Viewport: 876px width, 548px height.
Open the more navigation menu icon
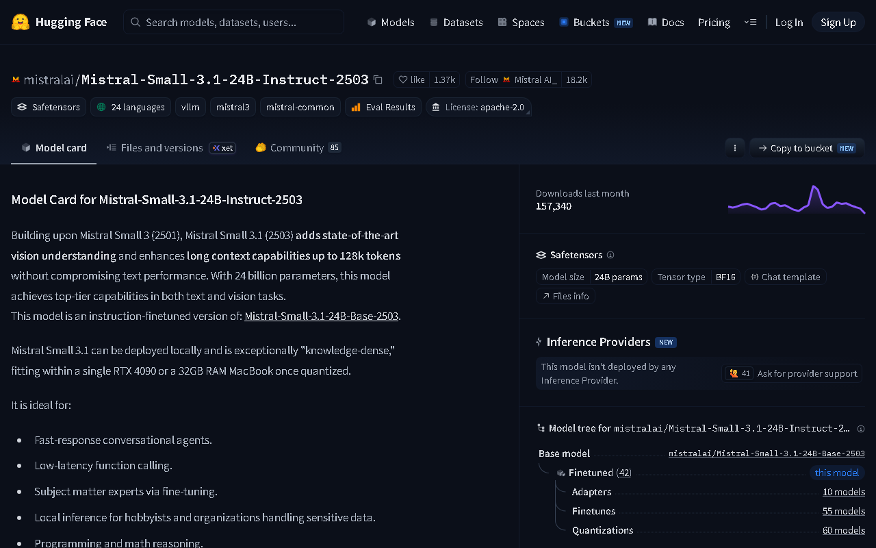(749, 22)
